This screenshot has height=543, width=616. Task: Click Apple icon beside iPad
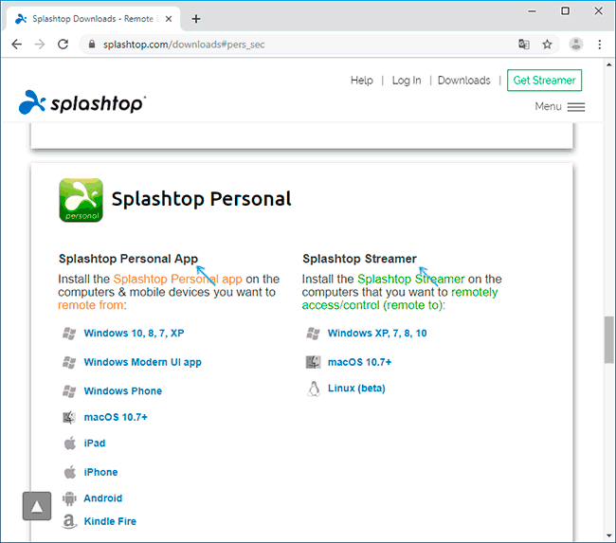70,443
